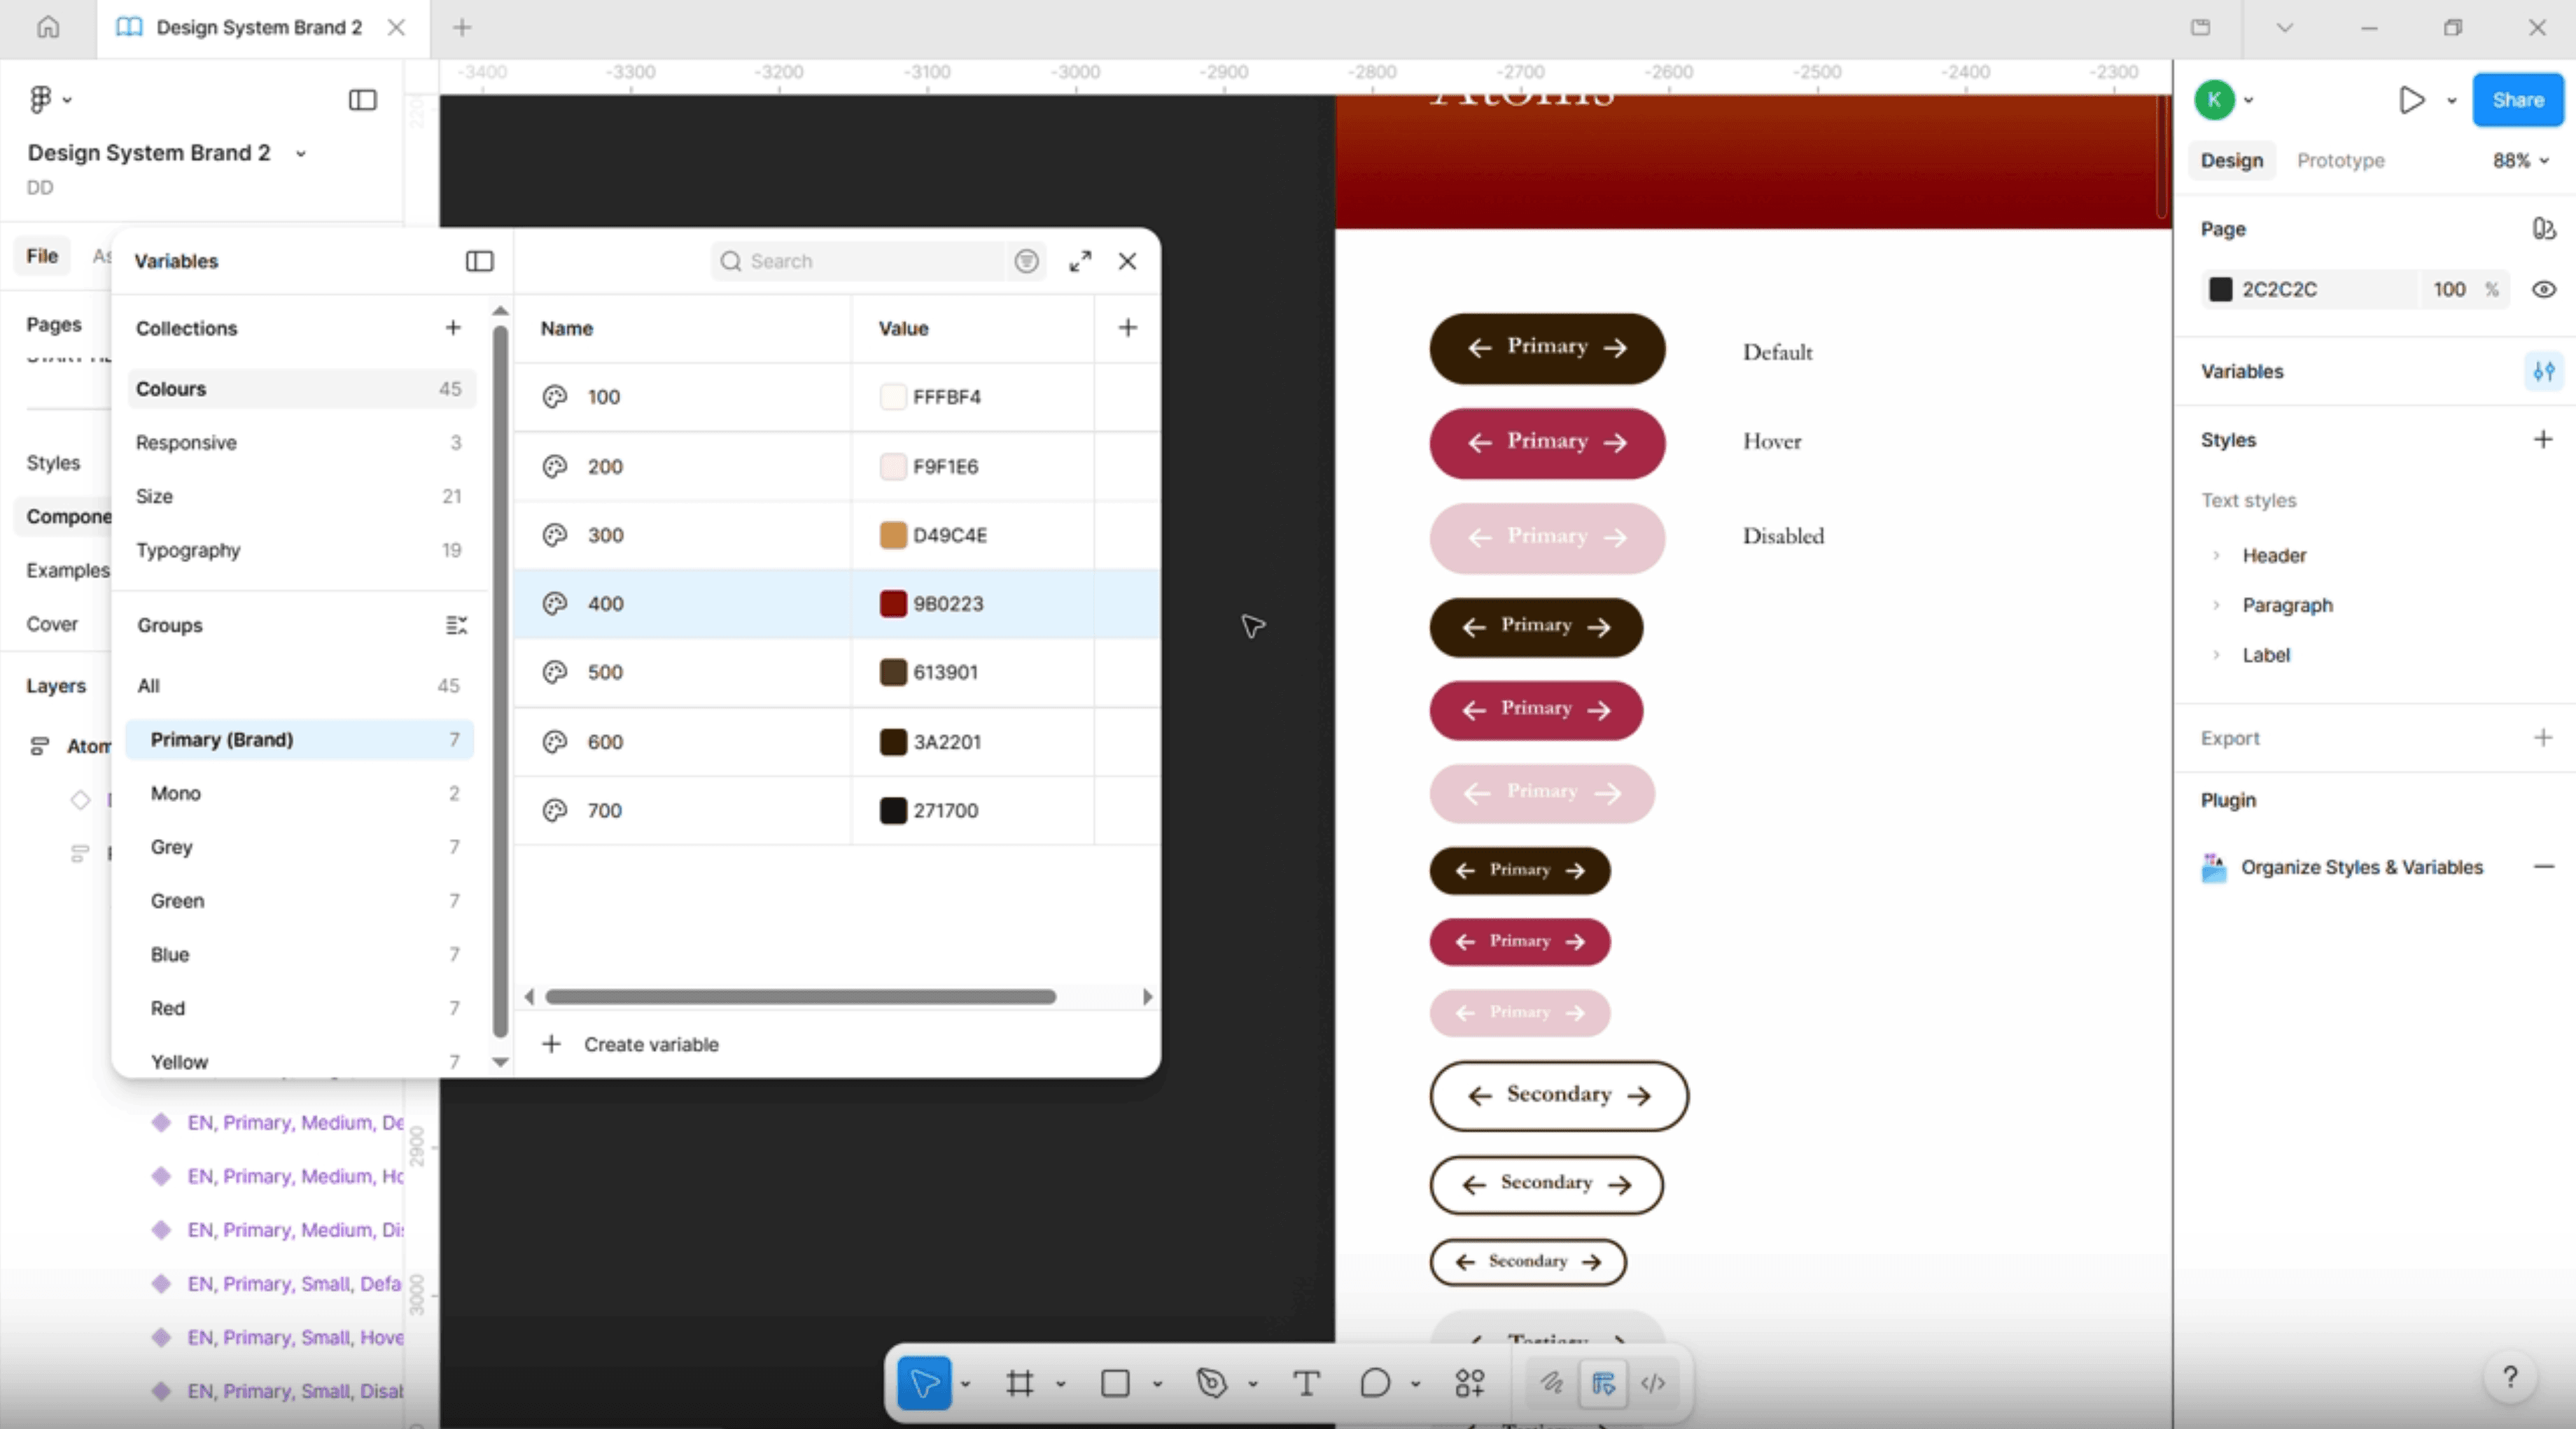Image resolution: width=2576 pixels, height=1429 pixels.
Task: Open Design System Brand 2 file dropdown
Action: tap(300, 153)
